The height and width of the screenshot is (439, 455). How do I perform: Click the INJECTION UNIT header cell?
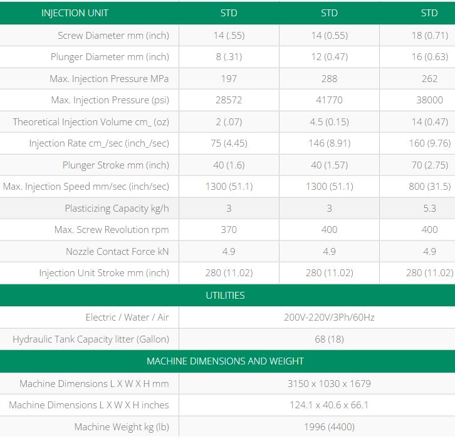(75, 13)
